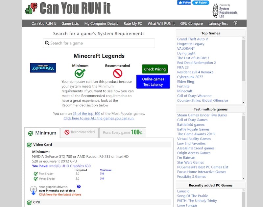Type in the Search for a game field
263x207 pixels.
[x=102, y=43]
